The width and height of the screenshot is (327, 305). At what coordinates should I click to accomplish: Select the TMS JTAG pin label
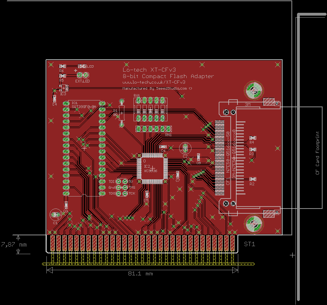point(132,187)
